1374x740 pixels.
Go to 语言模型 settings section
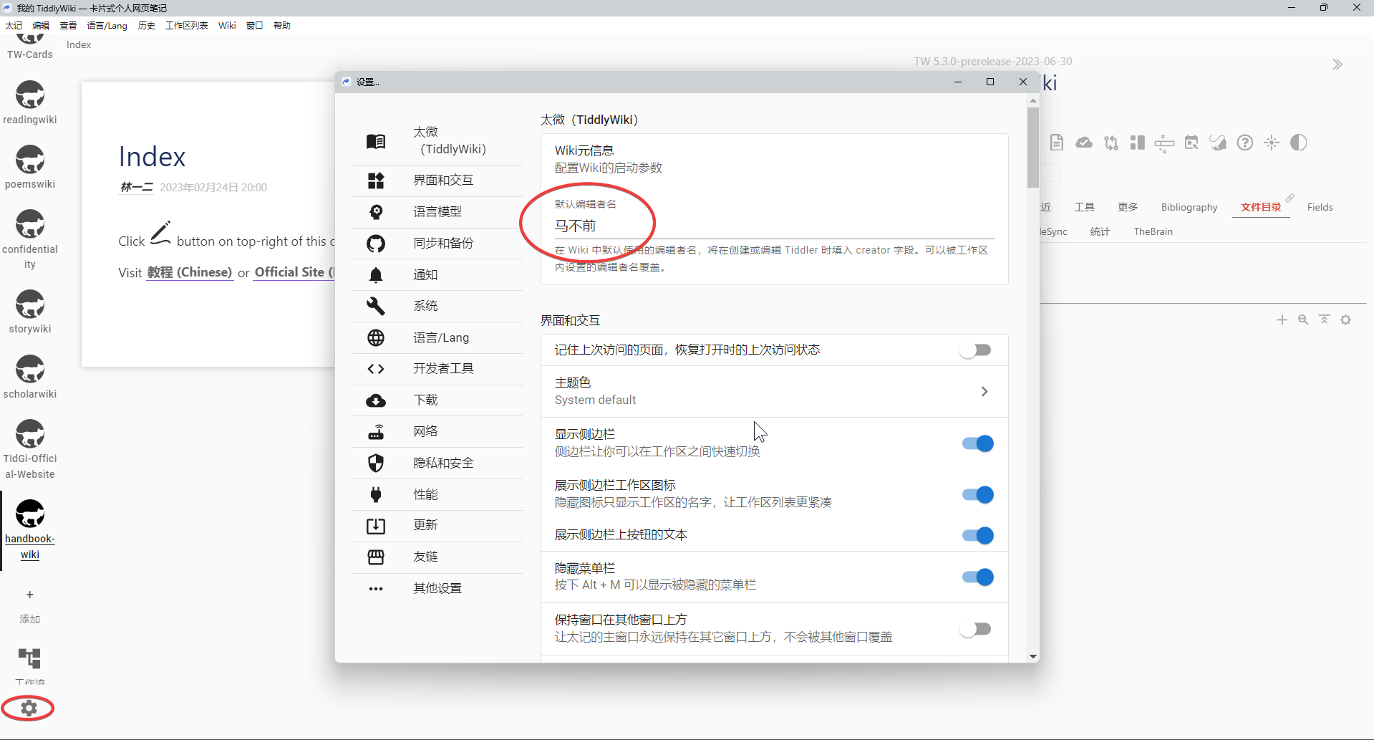[x=437, y=212]
